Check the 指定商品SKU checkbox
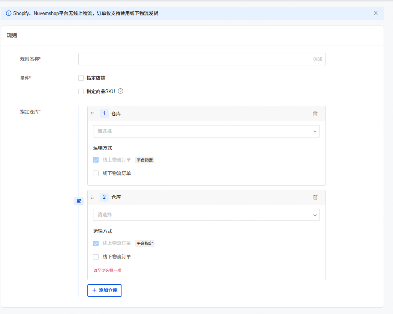Image resolution: width=393 pixels, height=314 pixels. point(81,91)
